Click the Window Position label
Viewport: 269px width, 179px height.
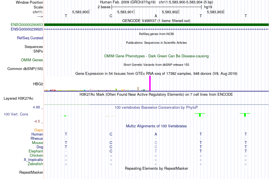click(29, 2)
